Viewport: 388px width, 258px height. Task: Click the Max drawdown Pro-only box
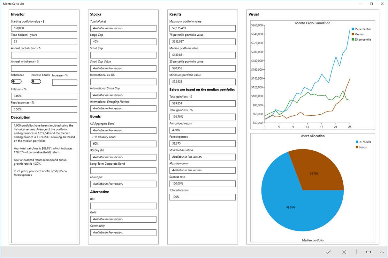(x=202, y=170)
